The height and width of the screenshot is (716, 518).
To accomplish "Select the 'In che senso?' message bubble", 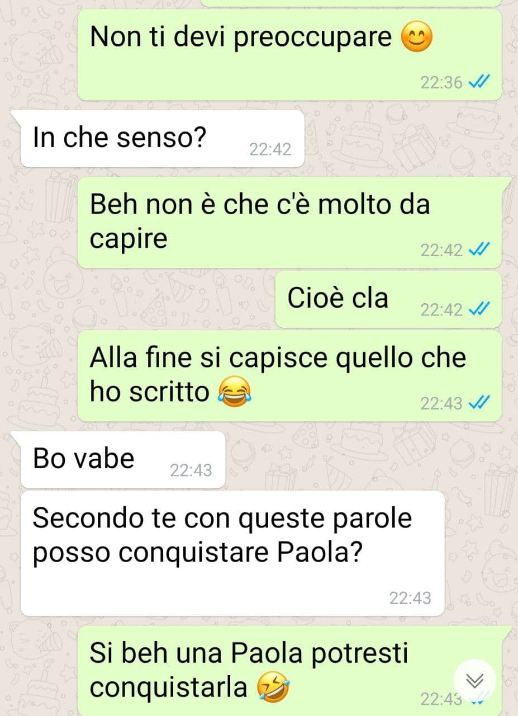I will tap(161, 139).
